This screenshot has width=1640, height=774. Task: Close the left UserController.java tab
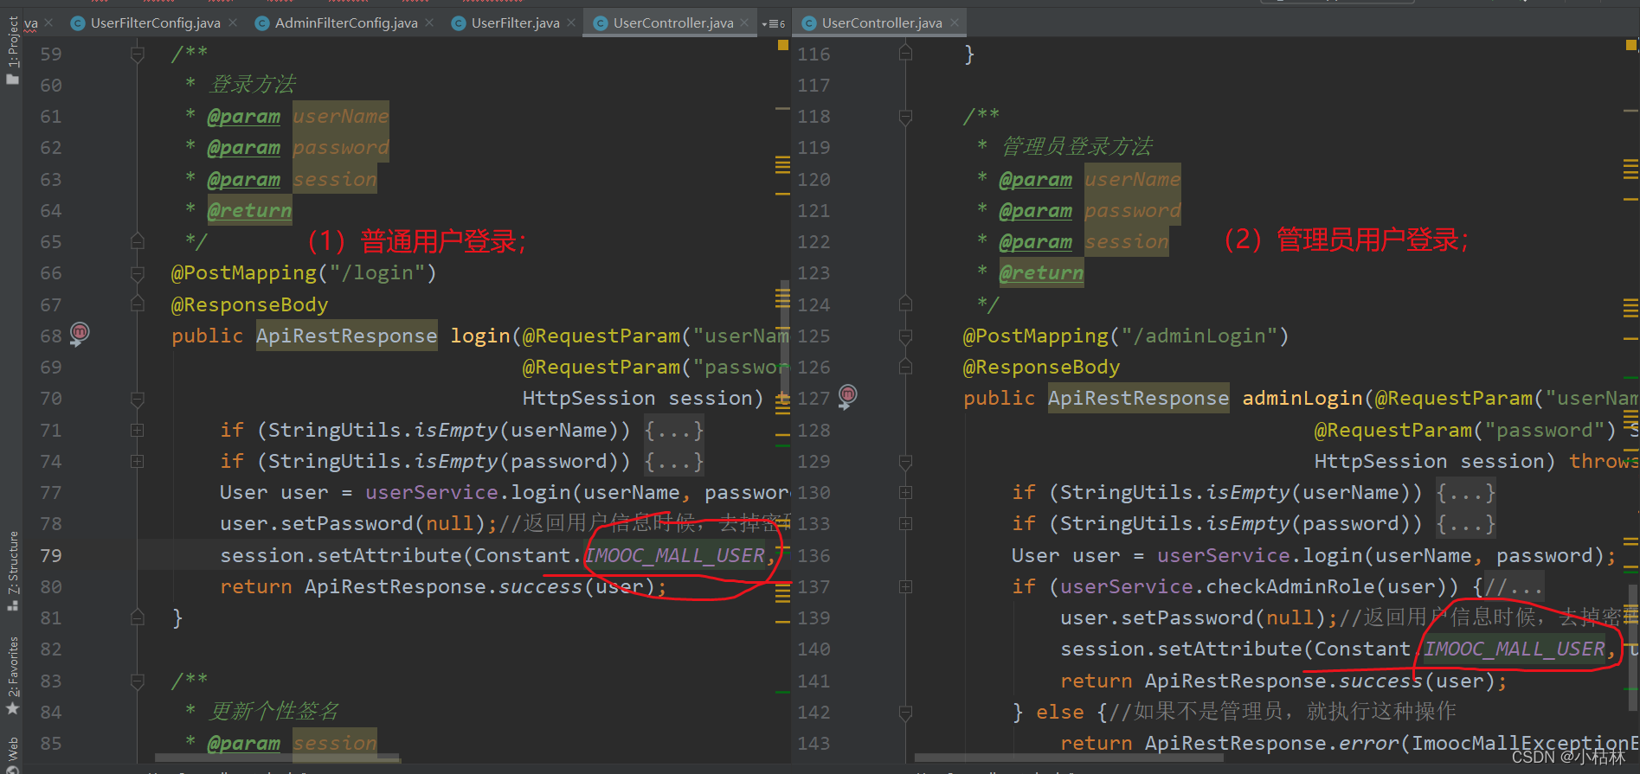(745, 22)
